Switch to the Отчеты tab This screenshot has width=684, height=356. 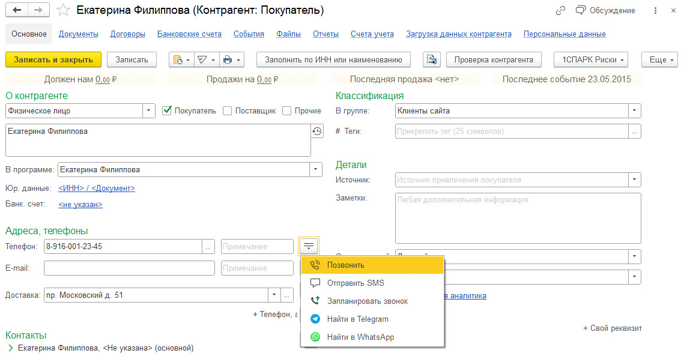click(326, 34)
